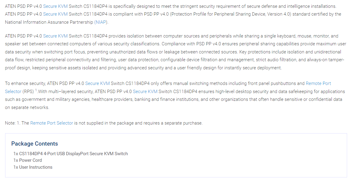Open the (NIAP) link
Viewport: 363px width, 187px height.
pyautogui.click(x=101, y=22)
